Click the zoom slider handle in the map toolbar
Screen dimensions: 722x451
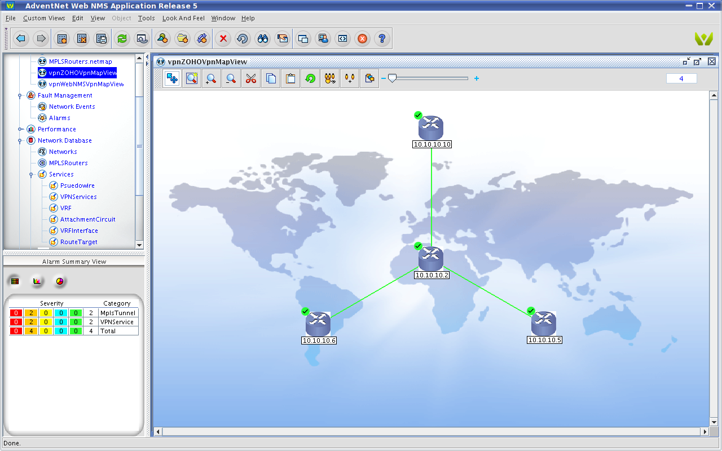[x=392, y=78]
